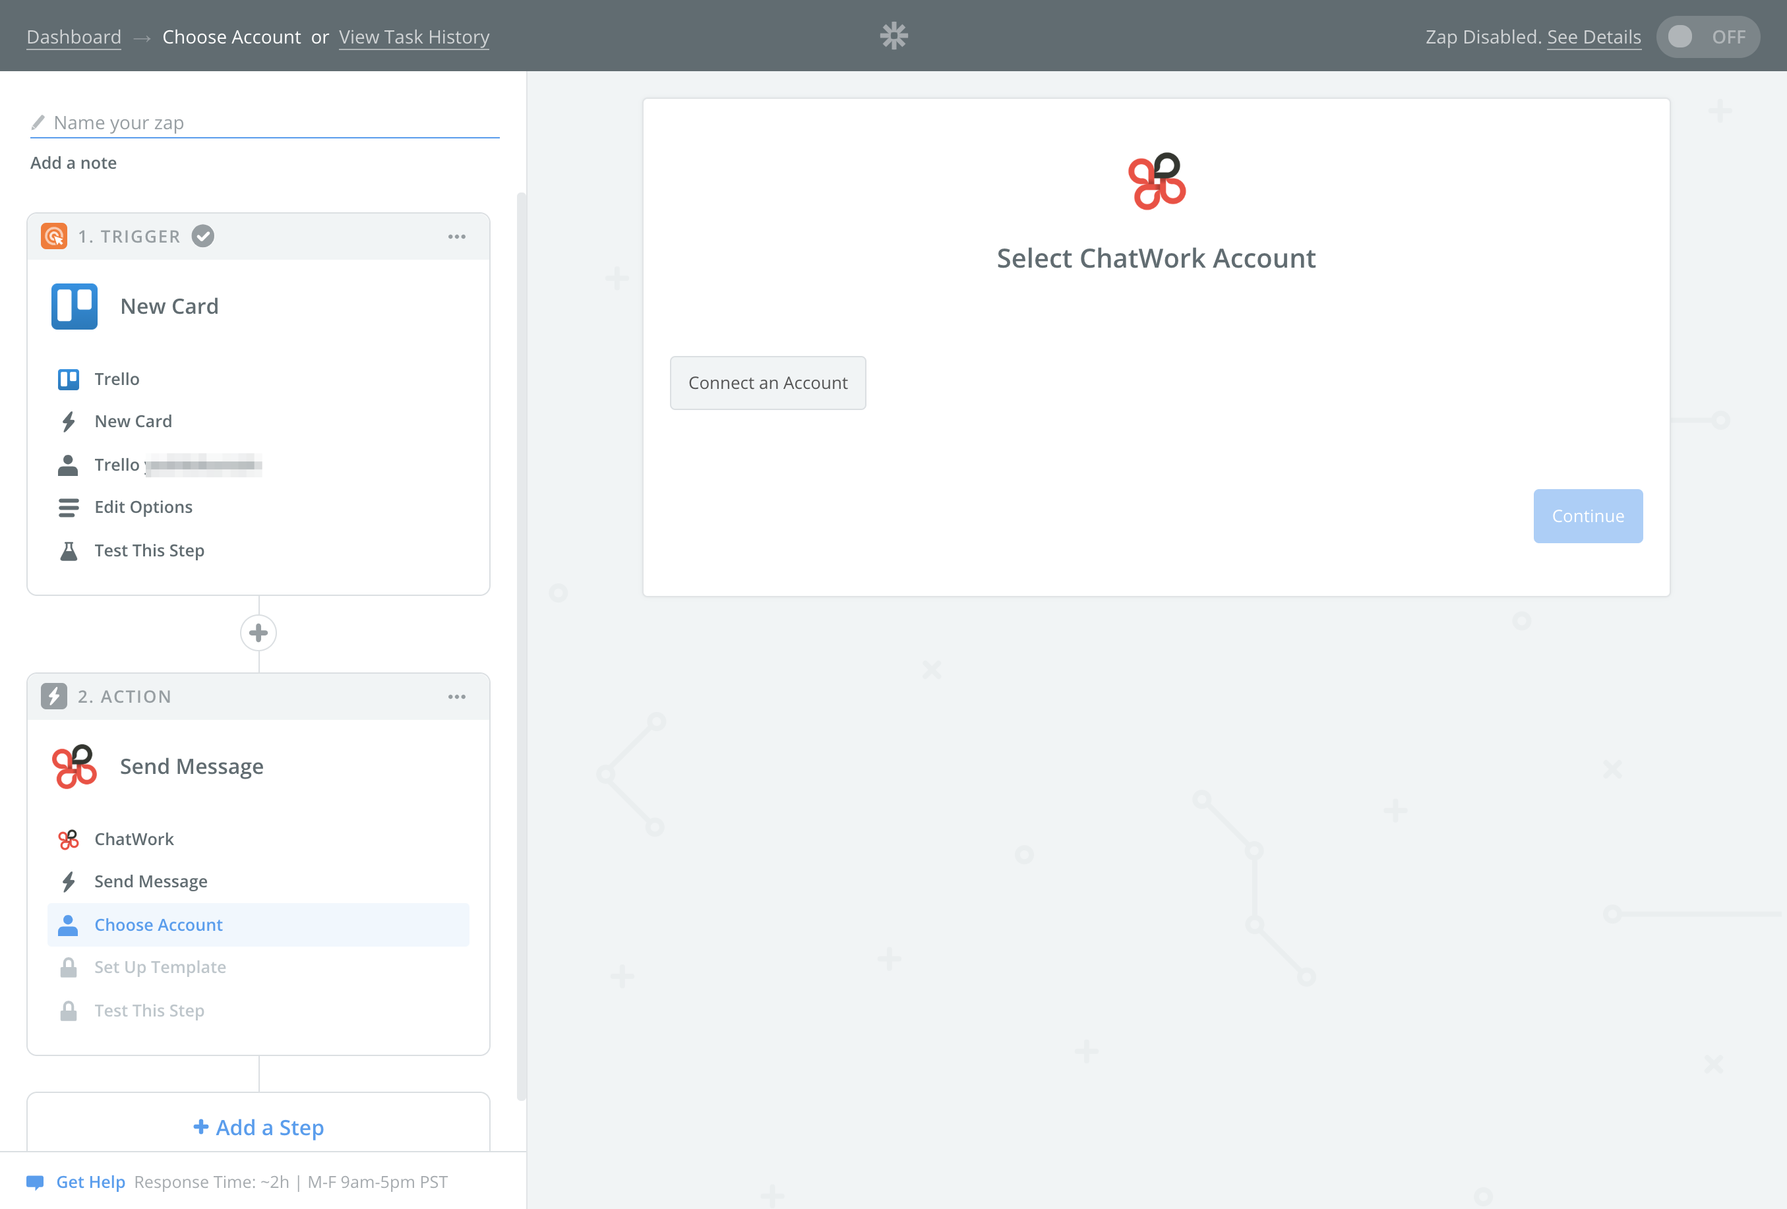Expand the trigger step options menu
Image resolution: width=1787 pixels, height=1209 pixels.
point(456,236)
